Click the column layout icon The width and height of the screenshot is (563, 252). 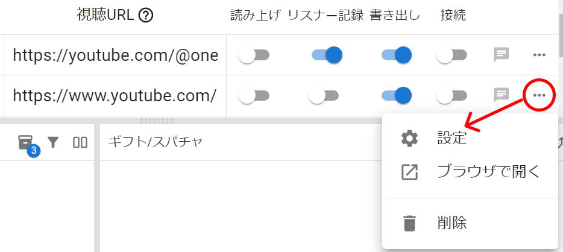point(80,142)
